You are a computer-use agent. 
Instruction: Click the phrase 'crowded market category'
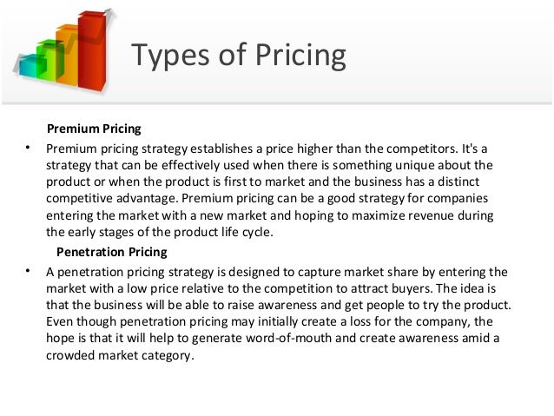tap(119, 355)
